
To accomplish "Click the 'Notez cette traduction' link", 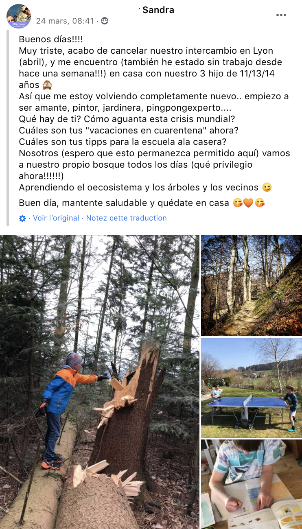I will [126, 218].
